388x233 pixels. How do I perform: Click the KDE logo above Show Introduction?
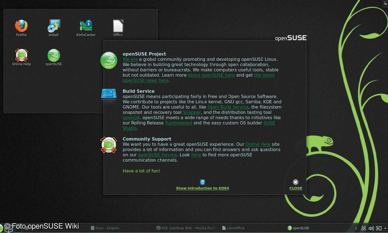pyautogui.click(x=202, y=182)
